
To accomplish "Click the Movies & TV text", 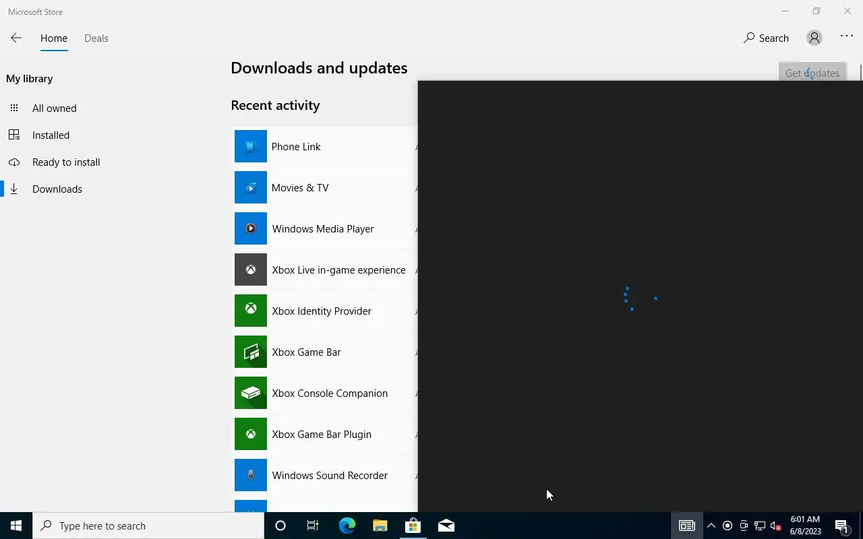I will click(300, 187).
